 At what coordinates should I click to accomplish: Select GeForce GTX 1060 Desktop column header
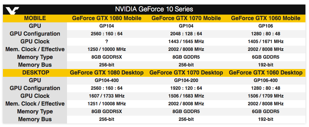[x=266, y=73]
